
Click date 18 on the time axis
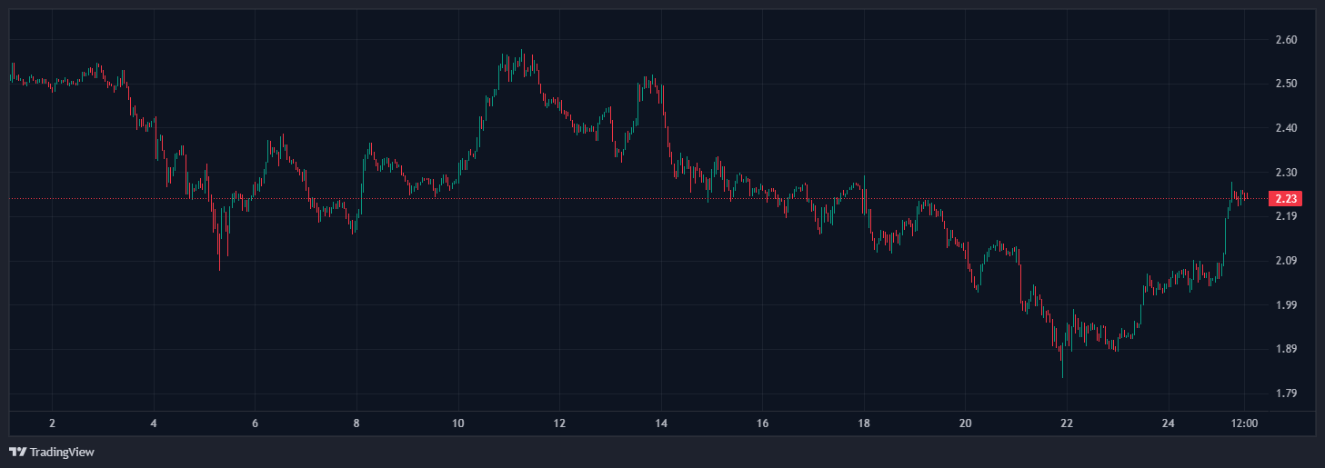(864, 423)
